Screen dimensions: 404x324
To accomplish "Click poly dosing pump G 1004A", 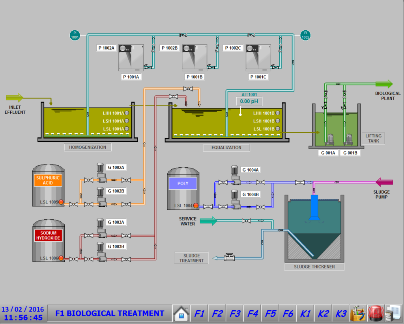I will (x=236, y=175).
